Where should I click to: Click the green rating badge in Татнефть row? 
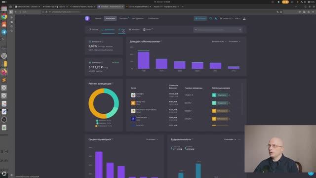(220, 95)
